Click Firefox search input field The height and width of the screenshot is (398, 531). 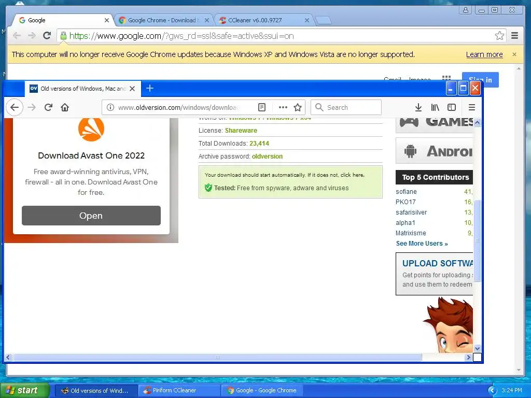[346, 107]
